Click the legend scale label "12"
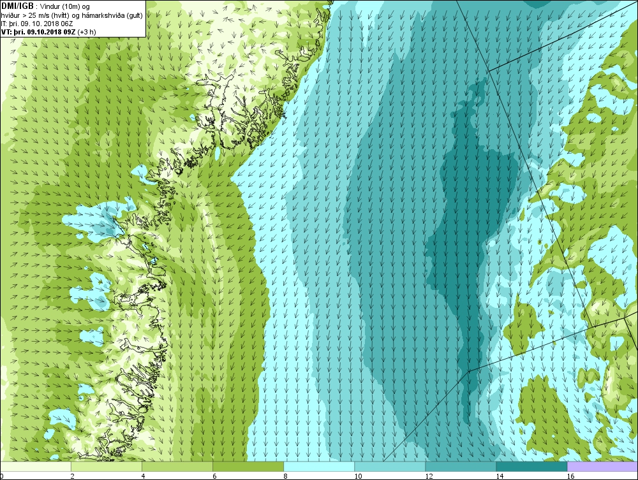The width and height of the screenshot is (638, 480). coord(429,476)
